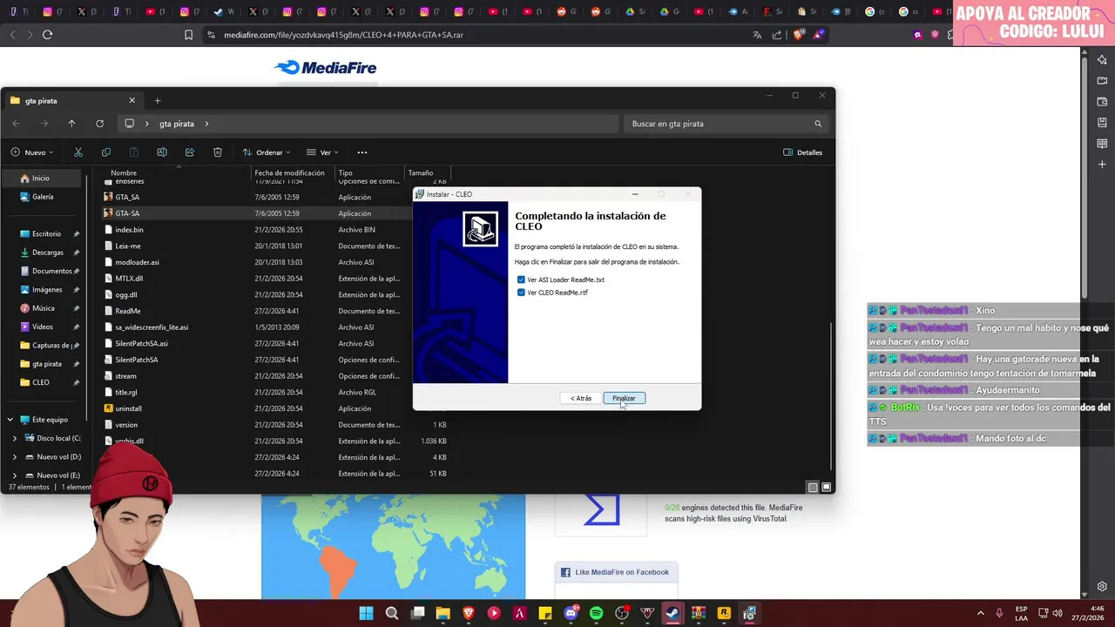Toggle the Detalles pane button
1115x627 pixels.
(803, 152)
